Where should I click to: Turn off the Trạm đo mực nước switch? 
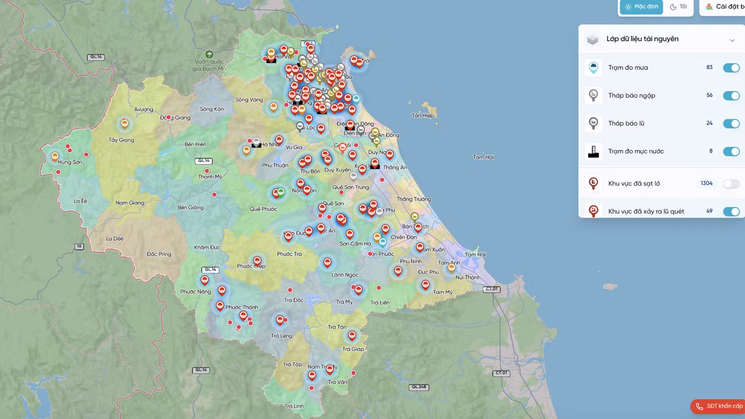click(731, 151)
